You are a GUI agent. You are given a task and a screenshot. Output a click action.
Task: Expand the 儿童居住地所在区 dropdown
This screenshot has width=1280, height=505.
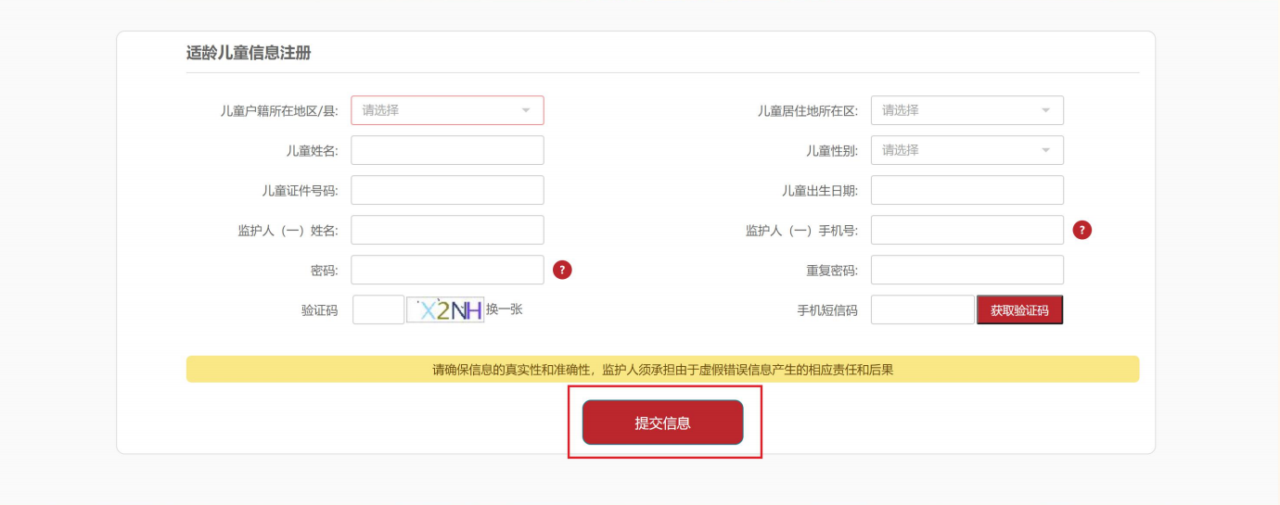point(966,110)
